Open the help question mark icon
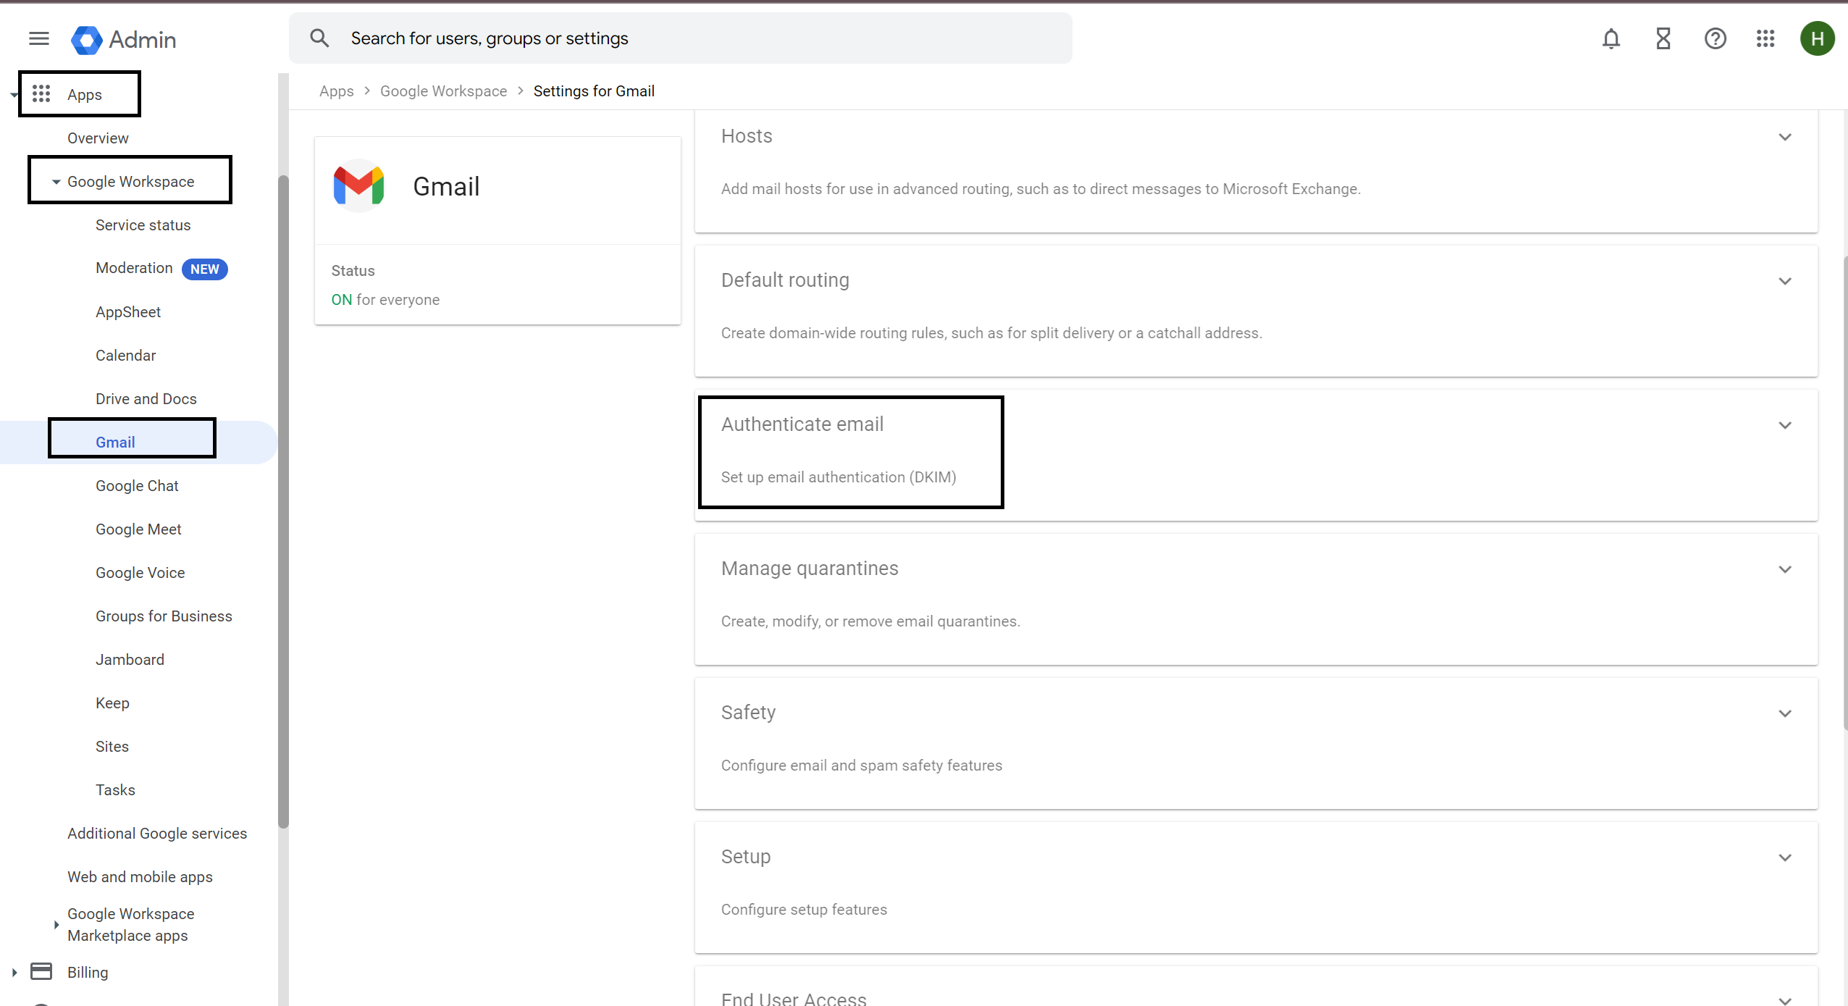 click(x=1715, y=38)
